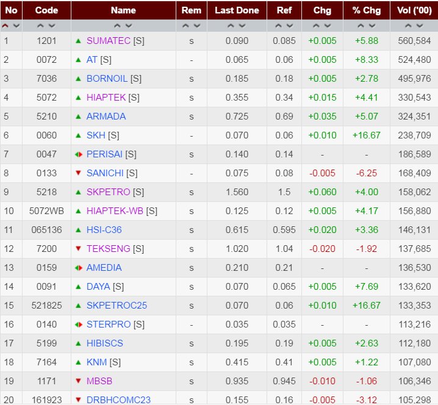
Task: Select volume value 560,584
Action: (415, 41)
